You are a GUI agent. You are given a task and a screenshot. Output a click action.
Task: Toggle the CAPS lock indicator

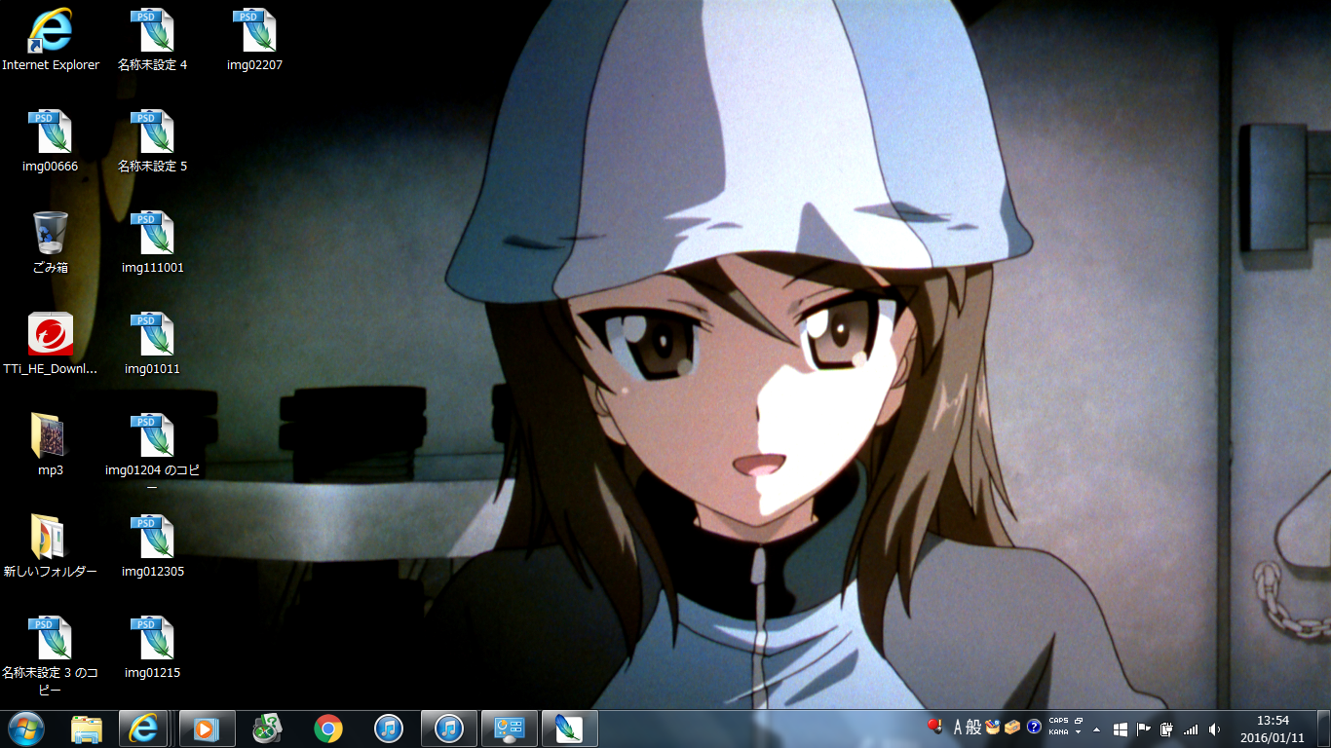pyautogui.click(x=1058, y=722)
